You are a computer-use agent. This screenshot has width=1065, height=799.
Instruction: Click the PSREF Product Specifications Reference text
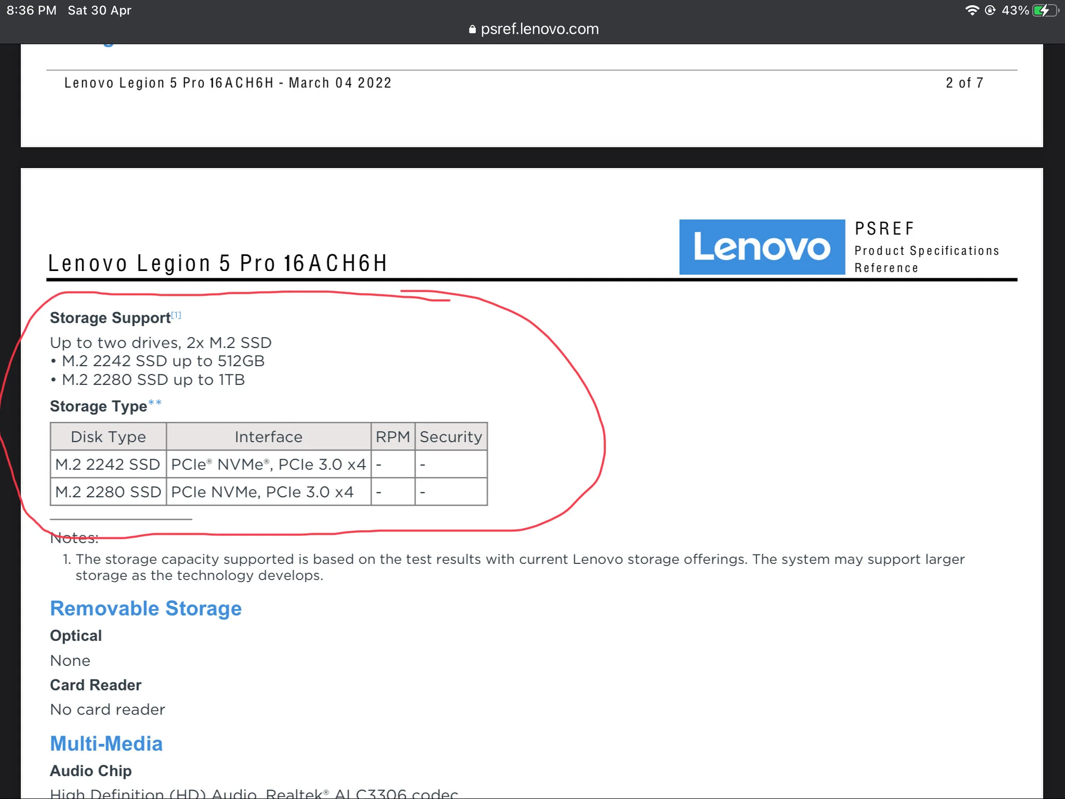927,247
